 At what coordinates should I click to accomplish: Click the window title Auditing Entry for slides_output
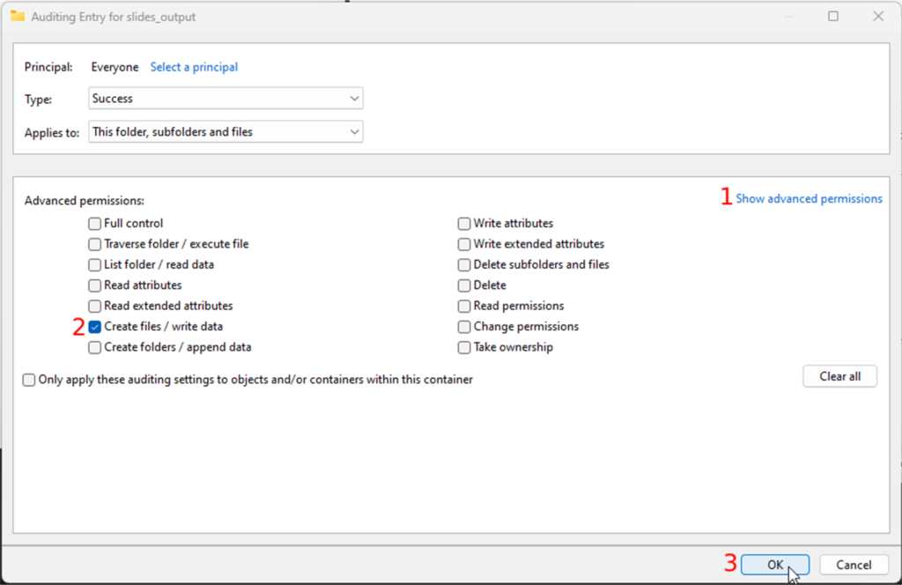click(114, 17)
